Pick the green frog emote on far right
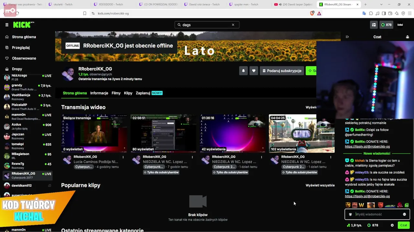 tap(407, 205)
